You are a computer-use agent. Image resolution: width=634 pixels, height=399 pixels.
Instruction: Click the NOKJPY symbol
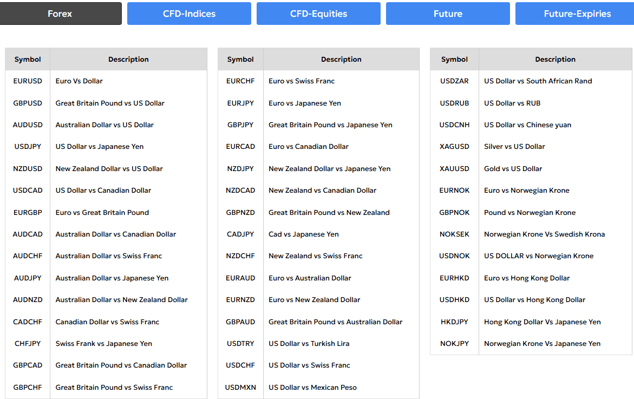pos(454,344)
